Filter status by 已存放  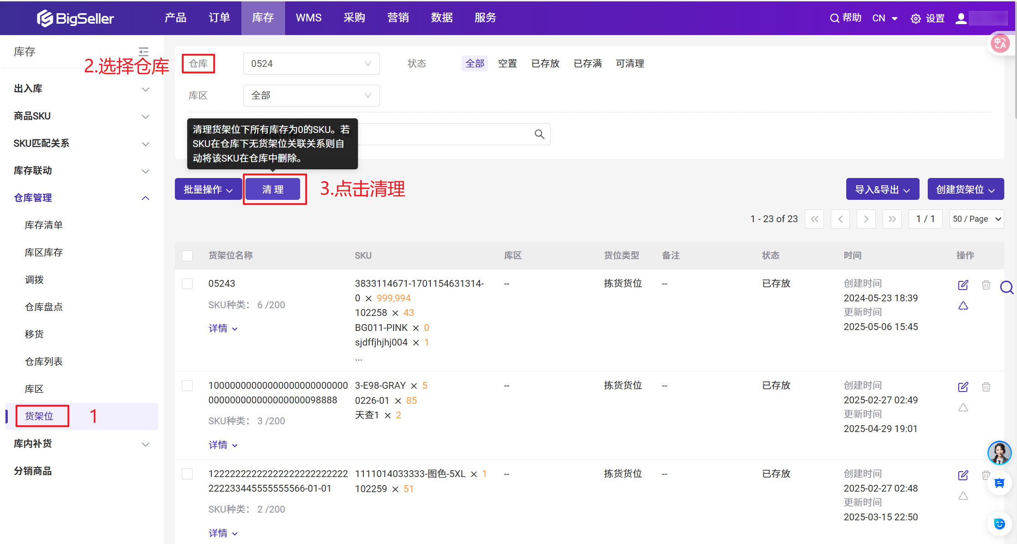(545, 63)
